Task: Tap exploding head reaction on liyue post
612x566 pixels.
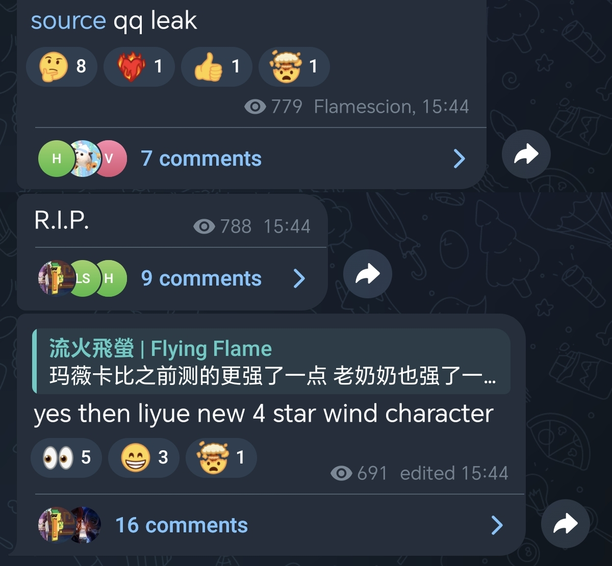Action: [x=221, y=457]
